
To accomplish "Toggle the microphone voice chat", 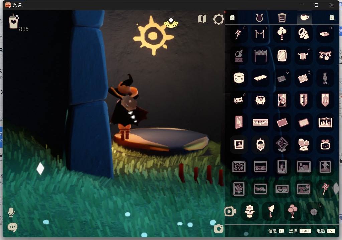I will point(11,212).
